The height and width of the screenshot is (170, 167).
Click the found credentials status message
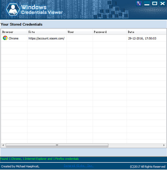pos(39,159)
